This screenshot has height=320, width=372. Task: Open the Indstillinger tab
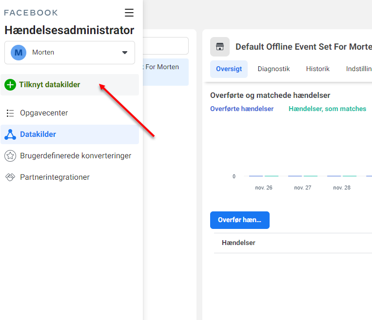(x=359, y=69)
